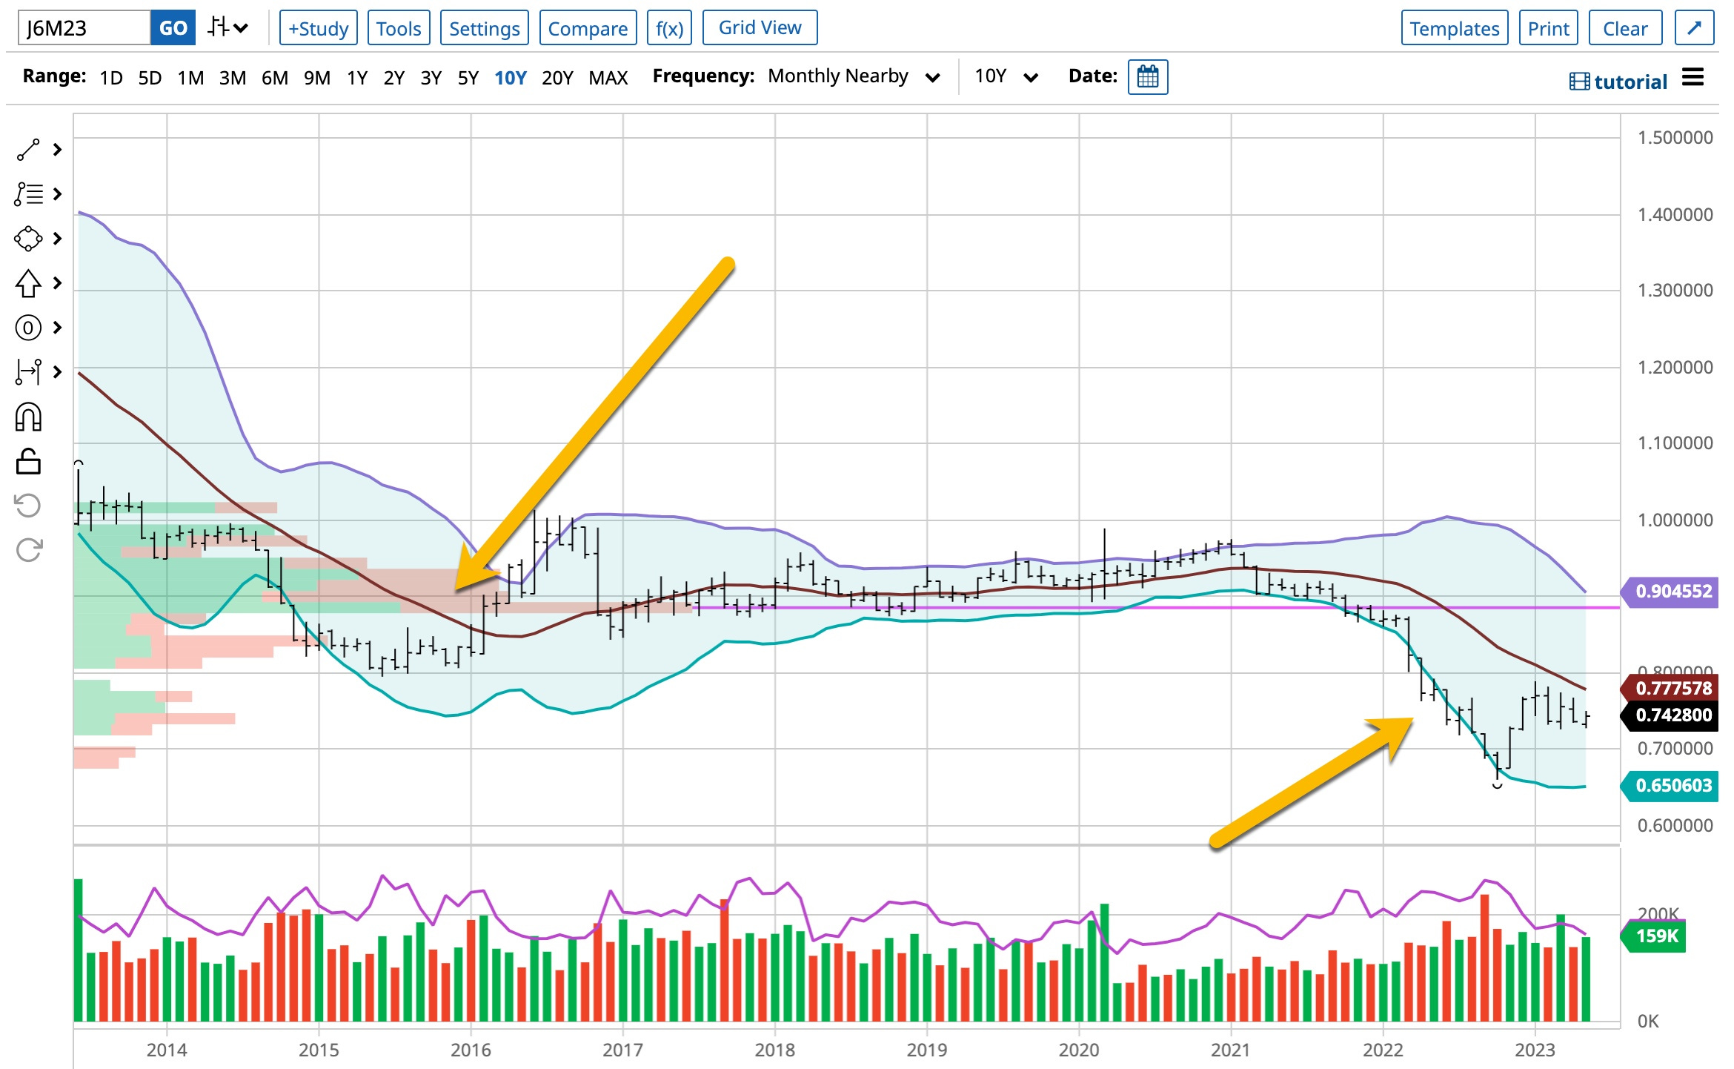Click the Grid View button
Image resolution: width=1734 pixels, height=1069 pixels.
760,28
